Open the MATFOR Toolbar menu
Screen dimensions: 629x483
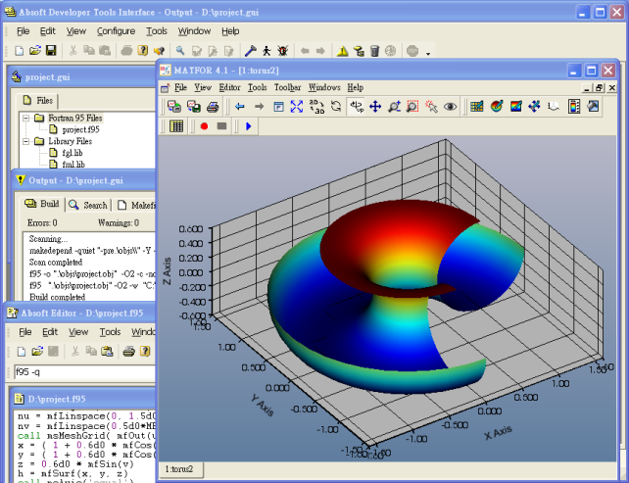288,87
